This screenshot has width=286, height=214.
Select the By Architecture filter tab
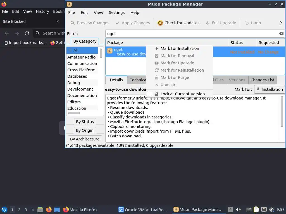(85, 139)
